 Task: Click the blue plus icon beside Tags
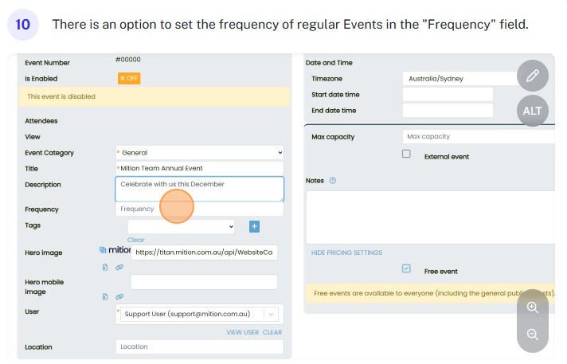[255, 227]
